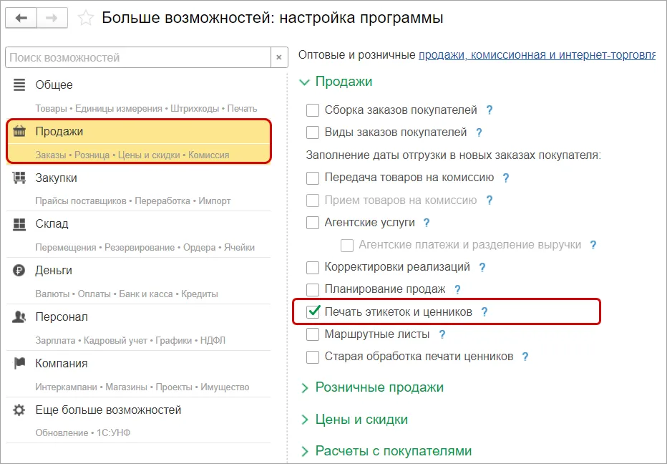Open the Склад section in sidebar
Viewport: 667px width, 464px height.
pos(138,235)
